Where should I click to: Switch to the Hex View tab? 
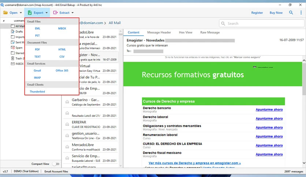tap(186, 32)
